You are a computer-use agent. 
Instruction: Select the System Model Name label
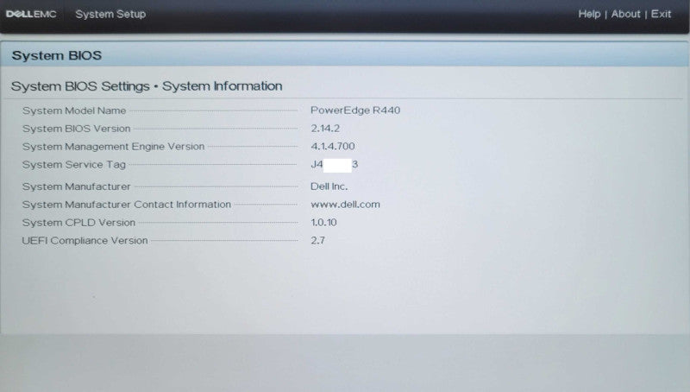click(74, 111)
